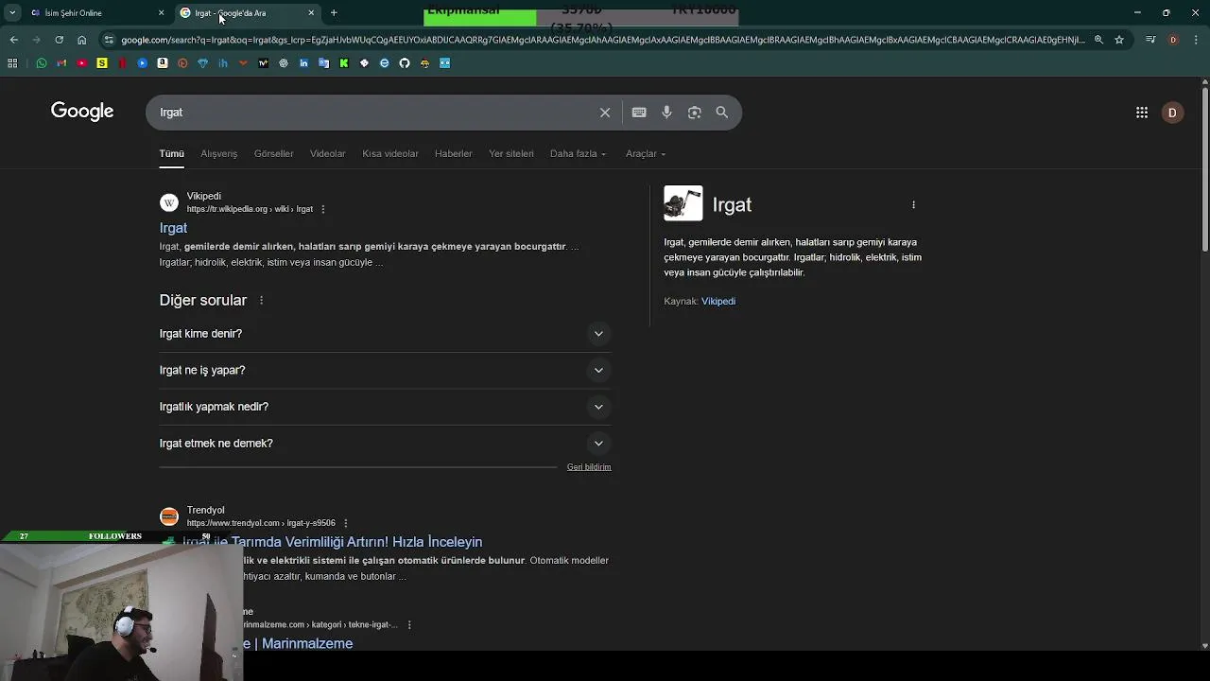Open the on-screen keyboard input tool
Image resolution: width=1210 pixels, height=681 pixels.
[x=639, y=113]
